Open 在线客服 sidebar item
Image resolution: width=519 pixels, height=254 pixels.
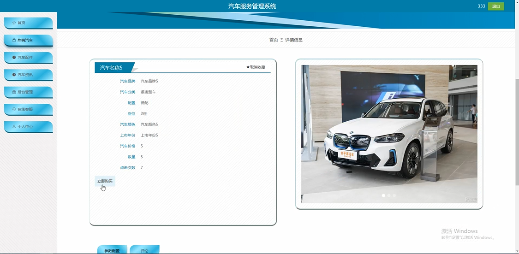pyautogui.click(x=29, y=109)
